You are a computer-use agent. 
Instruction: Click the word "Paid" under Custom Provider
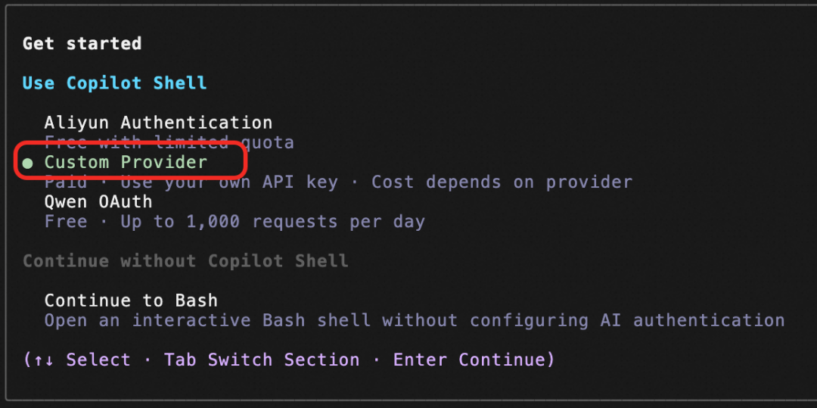66,182
